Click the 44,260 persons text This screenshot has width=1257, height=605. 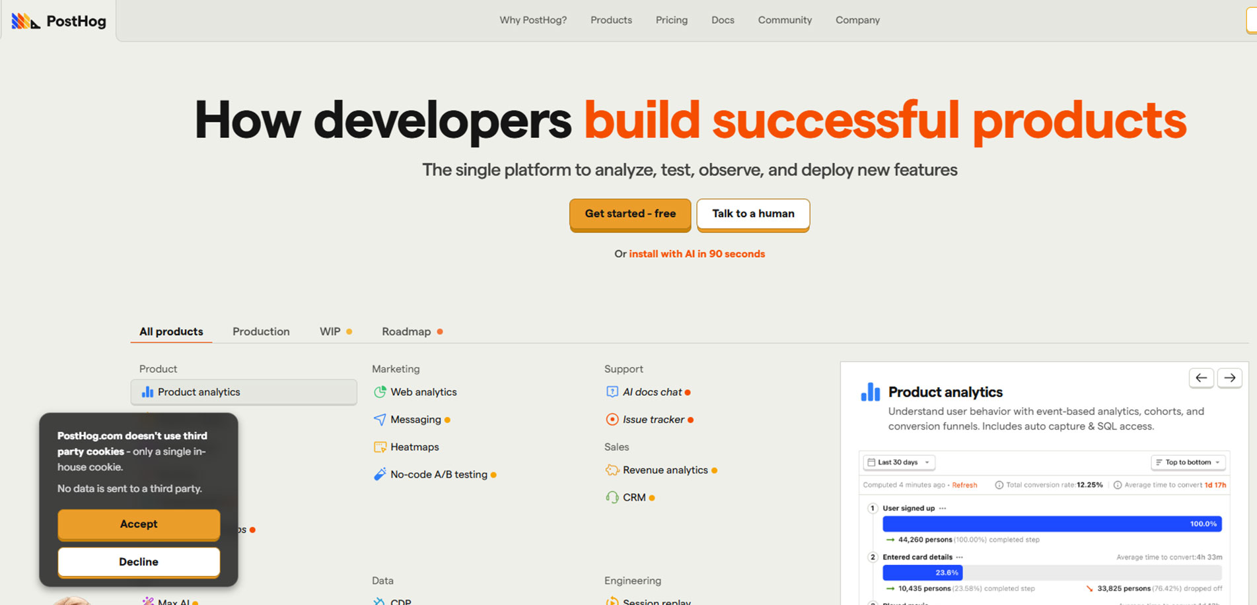925,540
